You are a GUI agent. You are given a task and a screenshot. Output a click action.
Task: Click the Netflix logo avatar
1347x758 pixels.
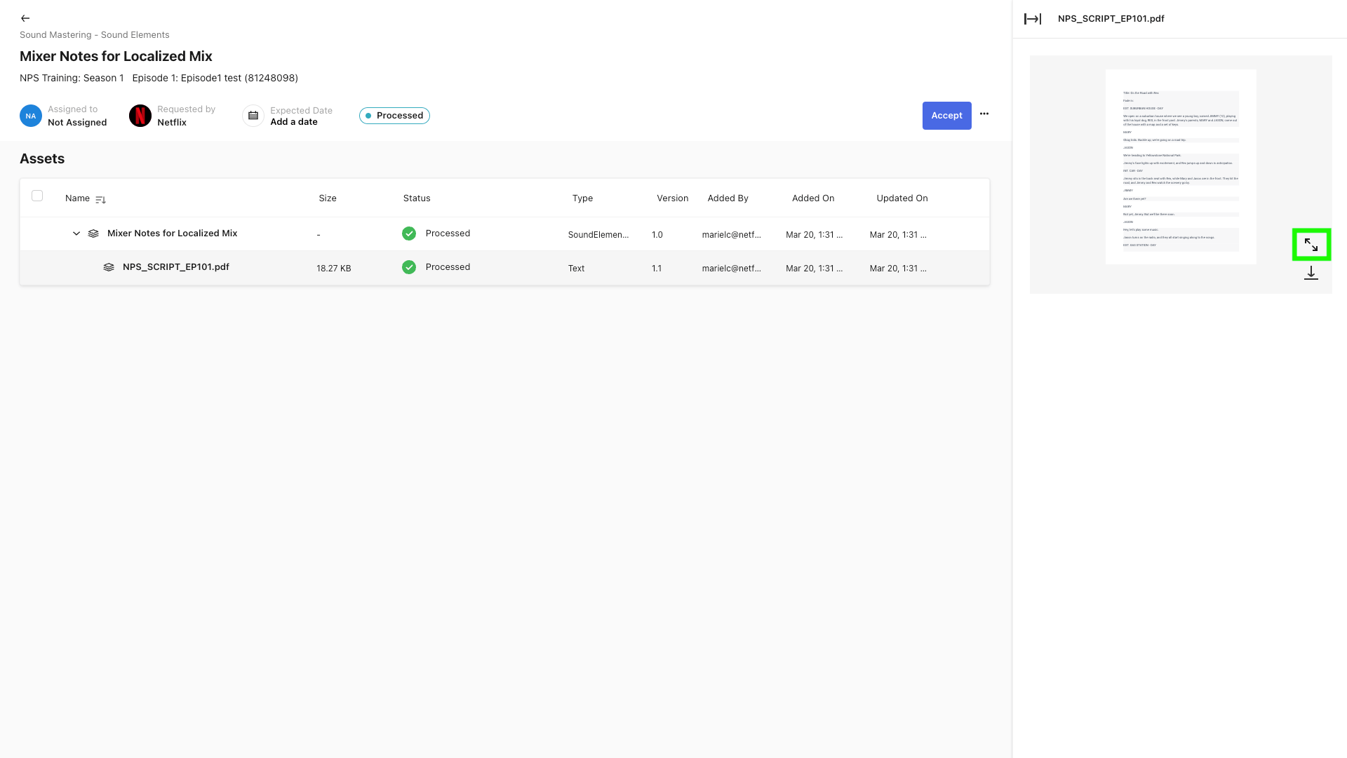pyautogui.click(x=140, y=115)
